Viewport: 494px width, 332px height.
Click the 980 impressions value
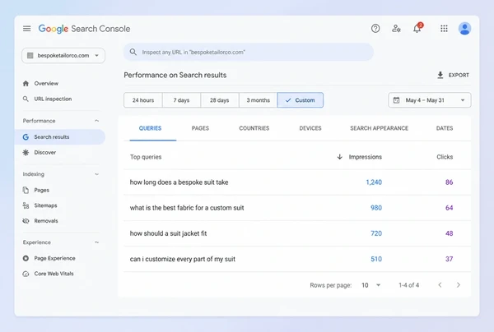pyautogui.click(x=376, y=208)
